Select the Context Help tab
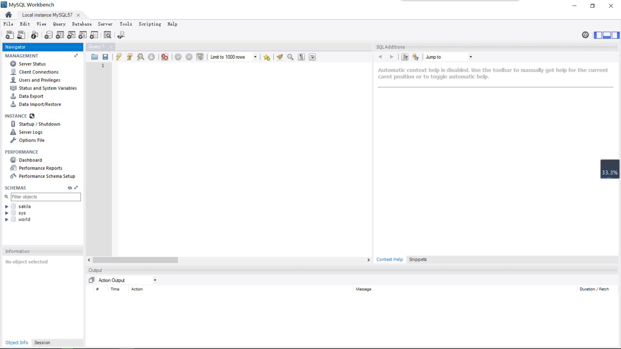 tap(389, 259)
